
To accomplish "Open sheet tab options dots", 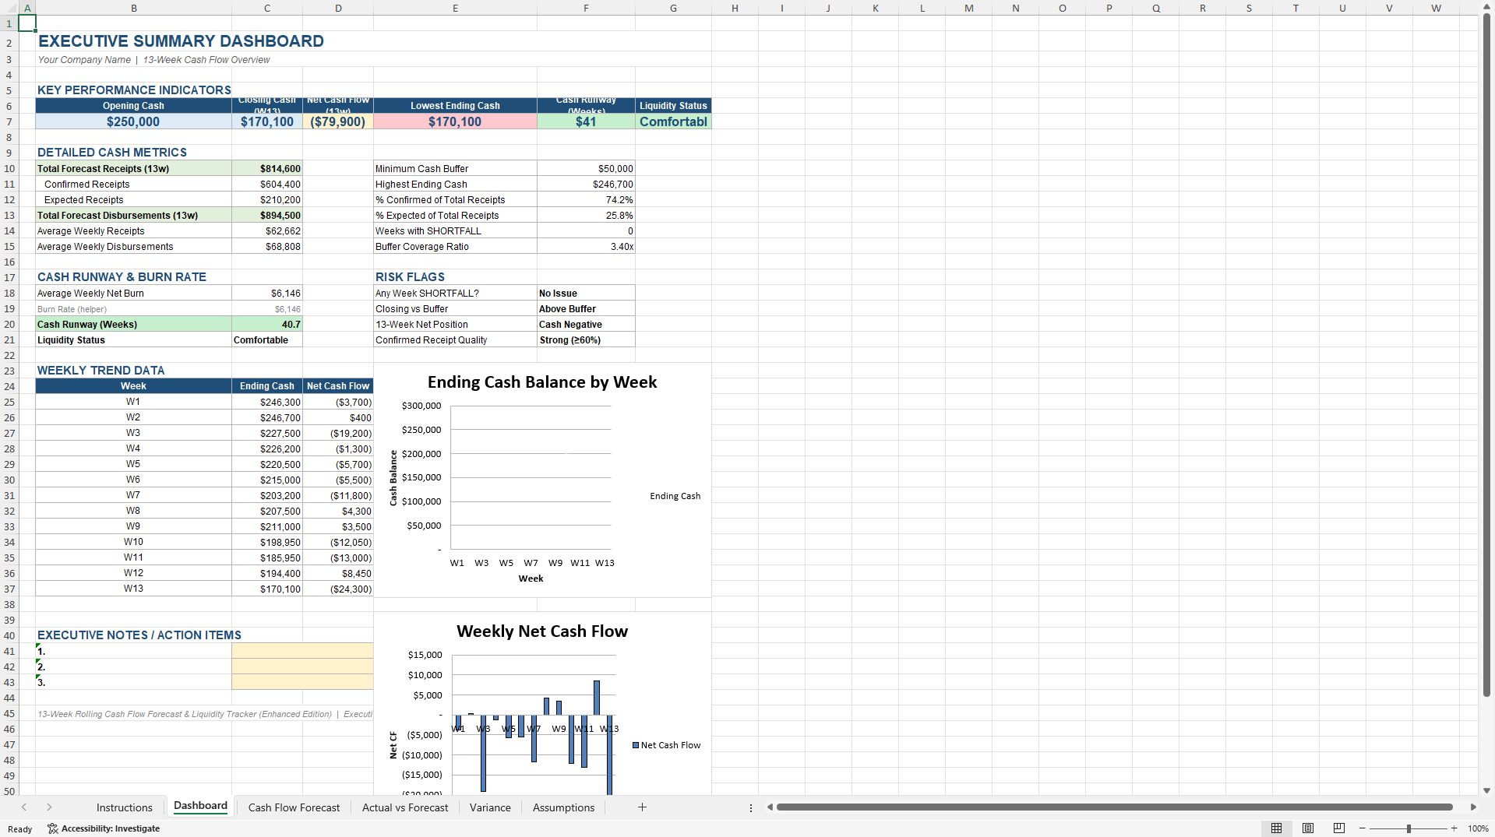I will (x=751, y=808).
